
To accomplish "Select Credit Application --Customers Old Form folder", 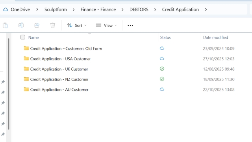I will pyautogui.click(x=66, y=49).
